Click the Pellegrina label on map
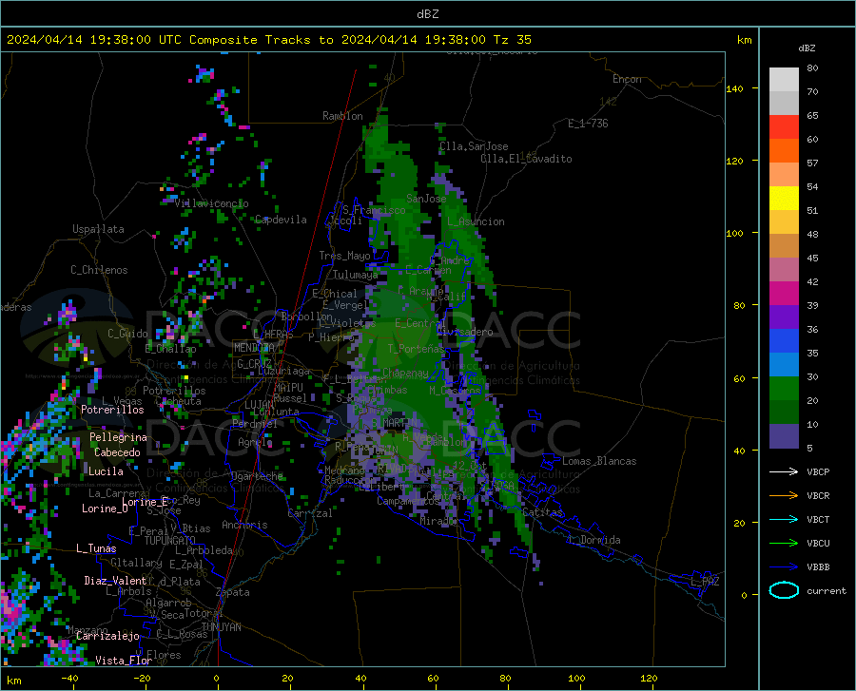Screen dimensions: 856x691 pyautogui.click(x=119, y=437)
